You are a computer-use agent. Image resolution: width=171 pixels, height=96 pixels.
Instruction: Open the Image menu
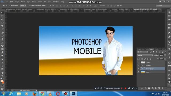17,2
